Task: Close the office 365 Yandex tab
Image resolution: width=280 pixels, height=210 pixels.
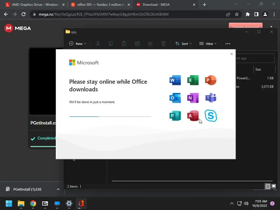Action: click(129, 5)
